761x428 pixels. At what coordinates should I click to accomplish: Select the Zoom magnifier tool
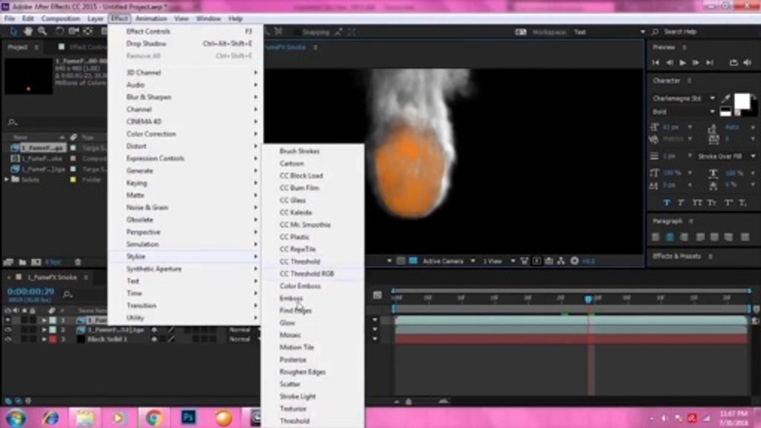tap(42, 32)
